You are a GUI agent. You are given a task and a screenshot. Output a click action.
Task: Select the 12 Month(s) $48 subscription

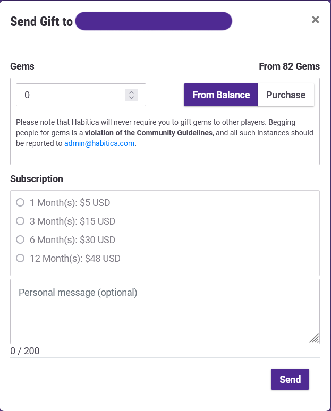tap(20, 258)
